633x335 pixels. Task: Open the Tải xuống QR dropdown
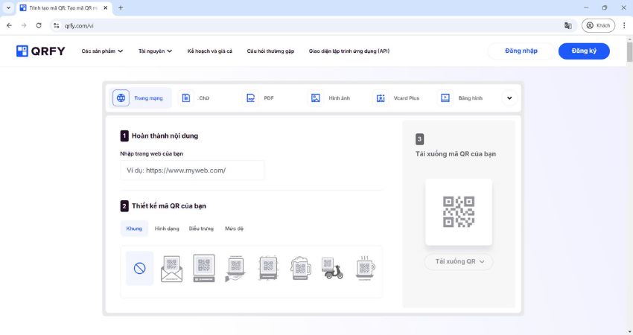[x=459, y=261]
